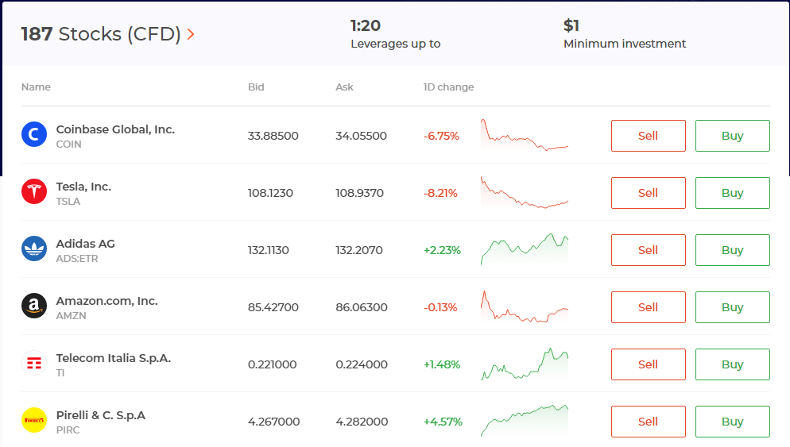Click the Tesla ask price 108.9370
Screen dimensions: 790x447
tap(360, 193)
